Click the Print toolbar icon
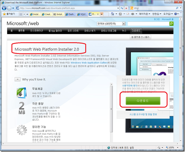Viewport: 185px width, 152px height. coord(133,14)
